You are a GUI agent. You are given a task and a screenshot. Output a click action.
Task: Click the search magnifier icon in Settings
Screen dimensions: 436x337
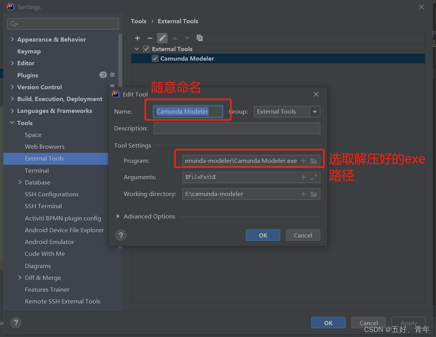14,24
